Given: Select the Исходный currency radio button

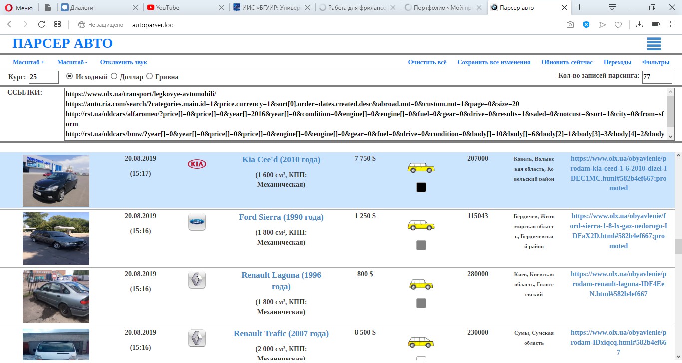Looking at the screenshot, I should (70, 76).
